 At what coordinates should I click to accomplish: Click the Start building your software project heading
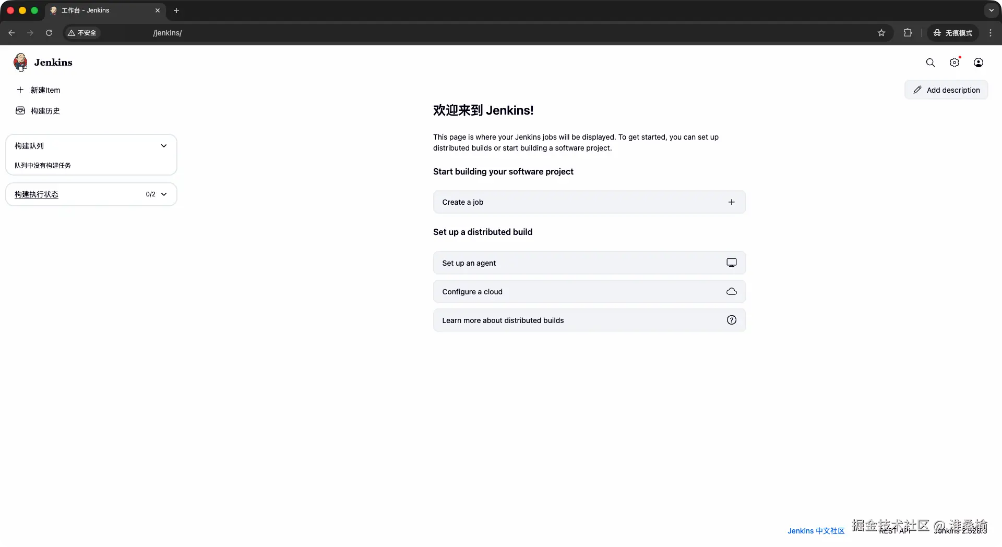(x=503, y=171)
